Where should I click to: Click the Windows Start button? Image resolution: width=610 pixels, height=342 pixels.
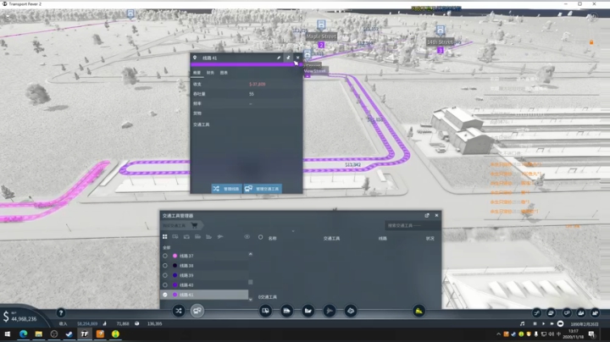pos(8,334)
